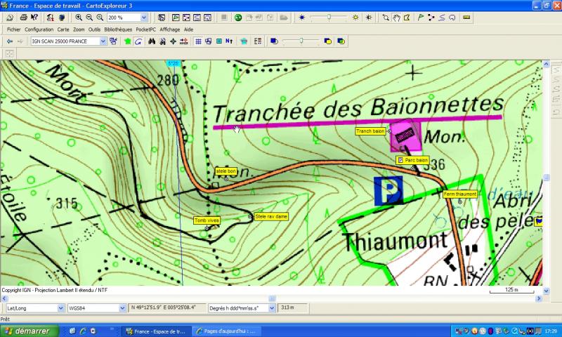Click the vertical scrollbar down arrow

click(547, 291)
